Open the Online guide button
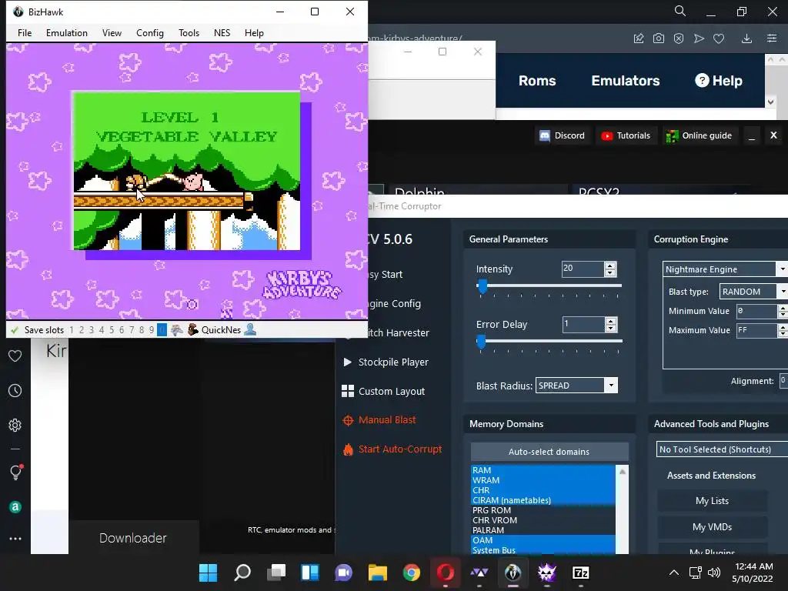The width and height of the screenshot is (788, 591). point(699,135)
